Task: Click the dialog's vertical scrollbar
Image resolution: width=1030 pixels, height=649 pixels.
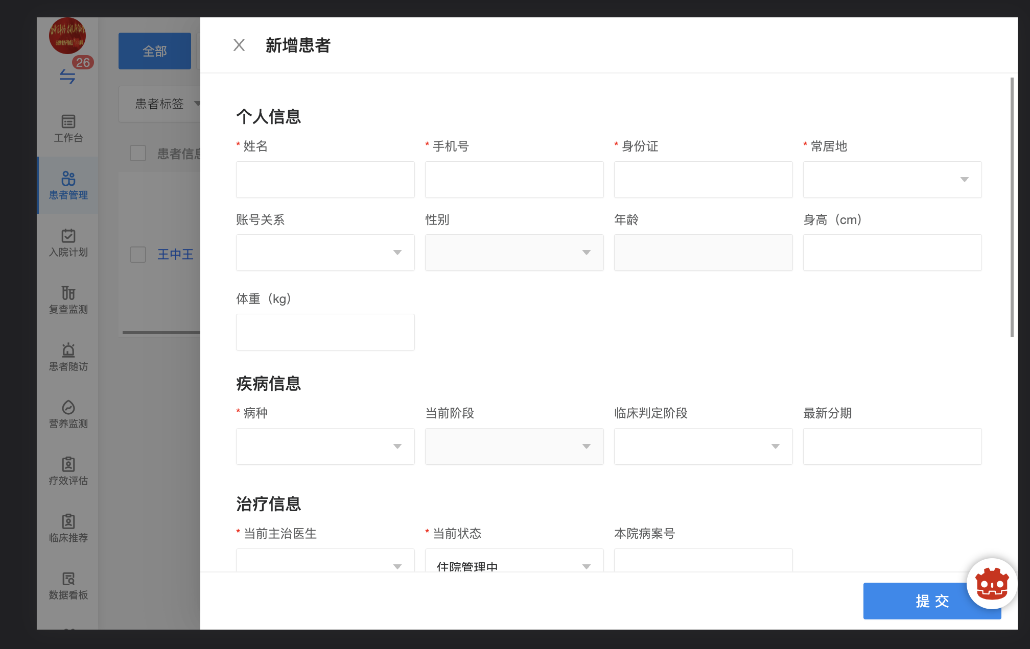Action: click(x=1012, y=207)
